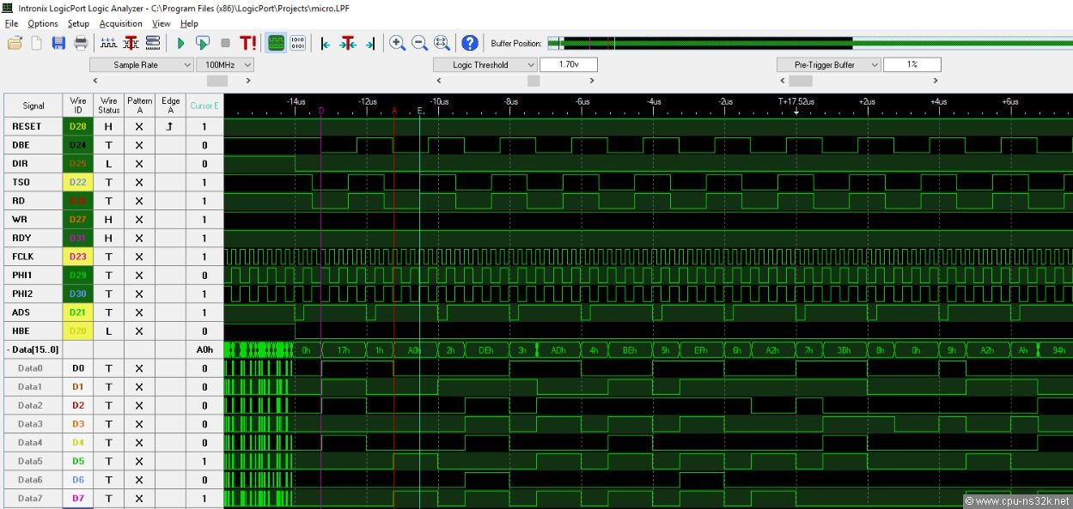Viewport: 1073px width, 509px height.
Task: Create a new project file
Action: [37, 43]
